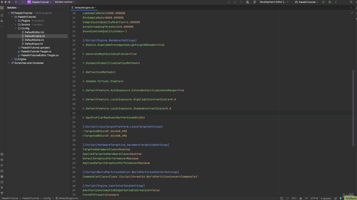The width and height of the screenshot is (357, 200).
Task: Open the PaladinTutorial project dropdown
Action: point(39,2)
